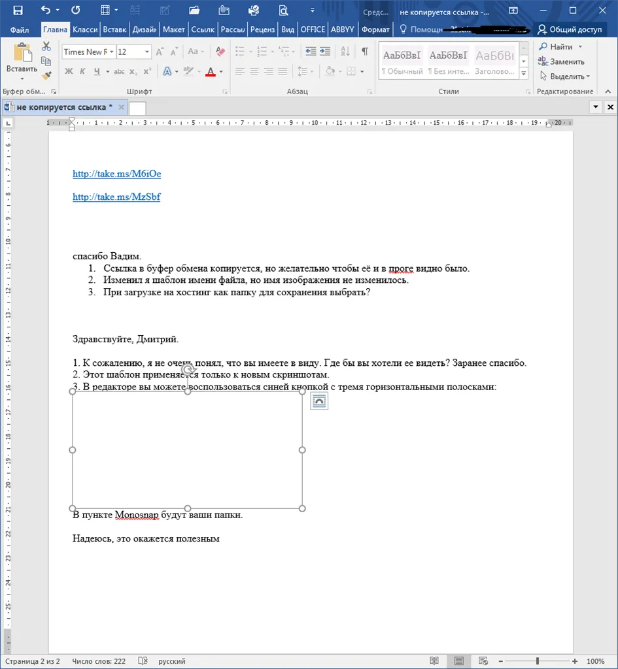
Task: Switch to web layout view in the status bar
Action: 483,661
